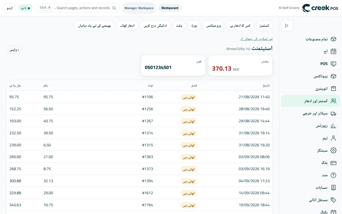Sort by the تاریخ column header
The image size is (342, 214).
266,86
